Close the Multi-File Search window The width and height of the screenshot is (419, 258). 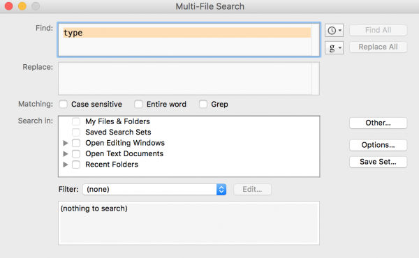(9, 6)
